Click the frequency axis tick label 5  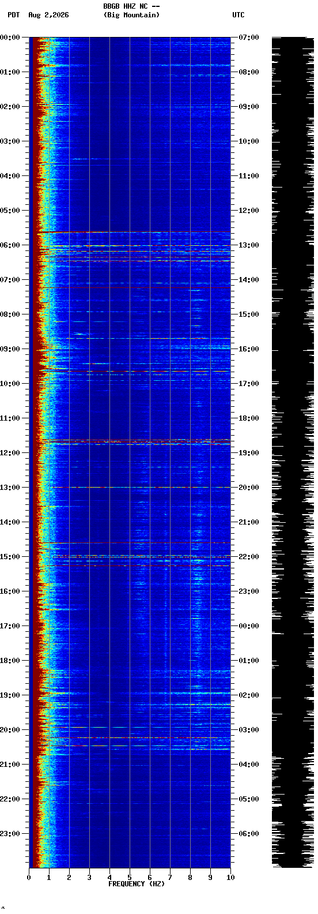[130, 878]
